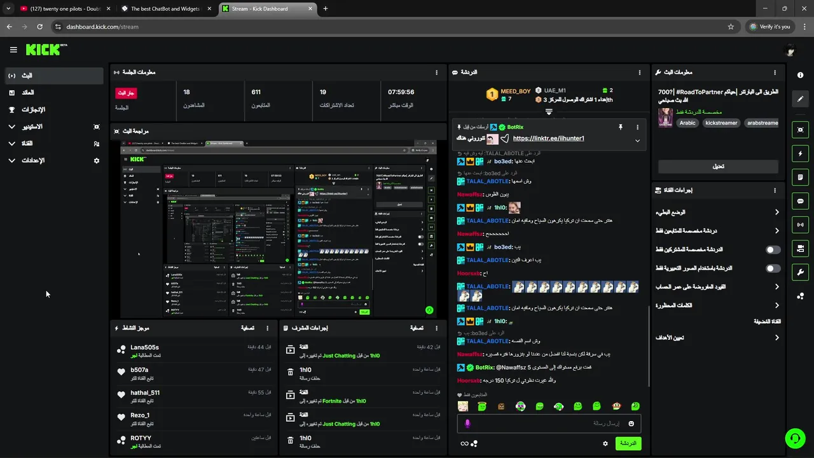Click تصفية filter in the إجراءات المشرف panel
814x458 pixels.
tap(417, 328)
